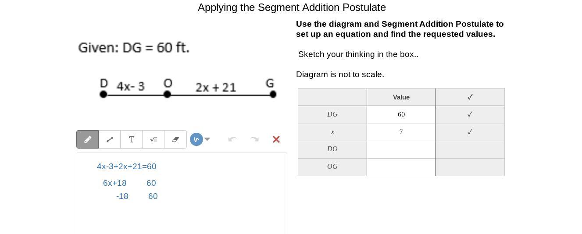Click the OG value input cell

pyautogui.click(x=401, y=167)
